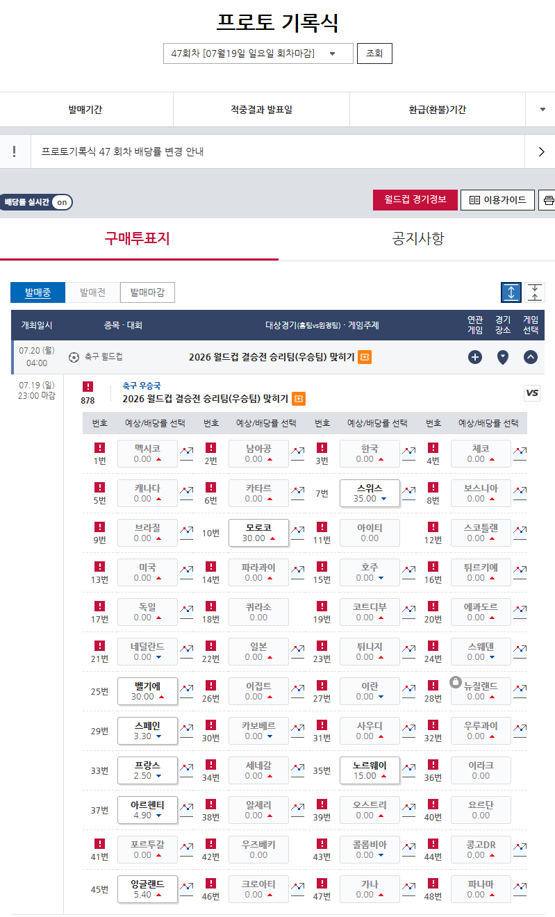Select 노르웨이 at odds 15.00

(x=370, y=770)
